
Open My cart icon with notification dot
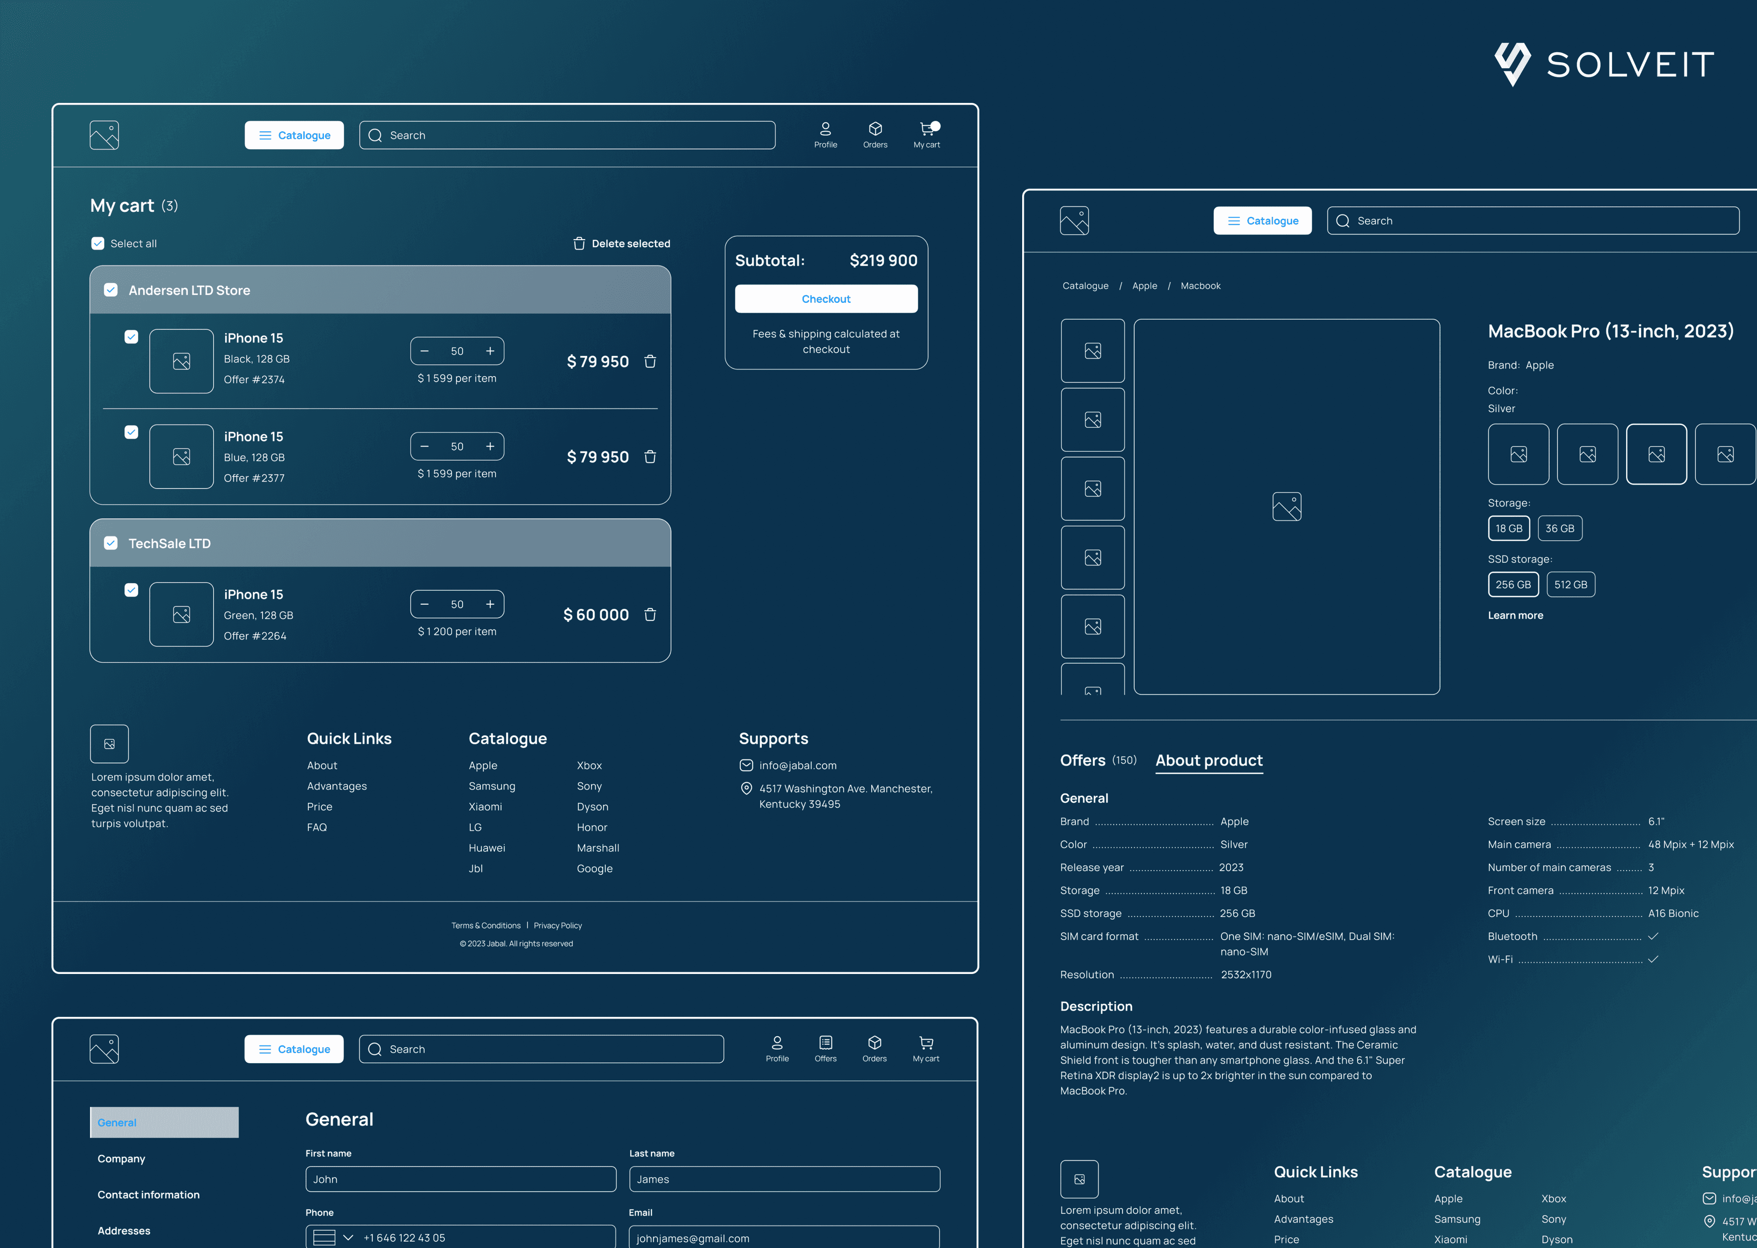[927, 134]
